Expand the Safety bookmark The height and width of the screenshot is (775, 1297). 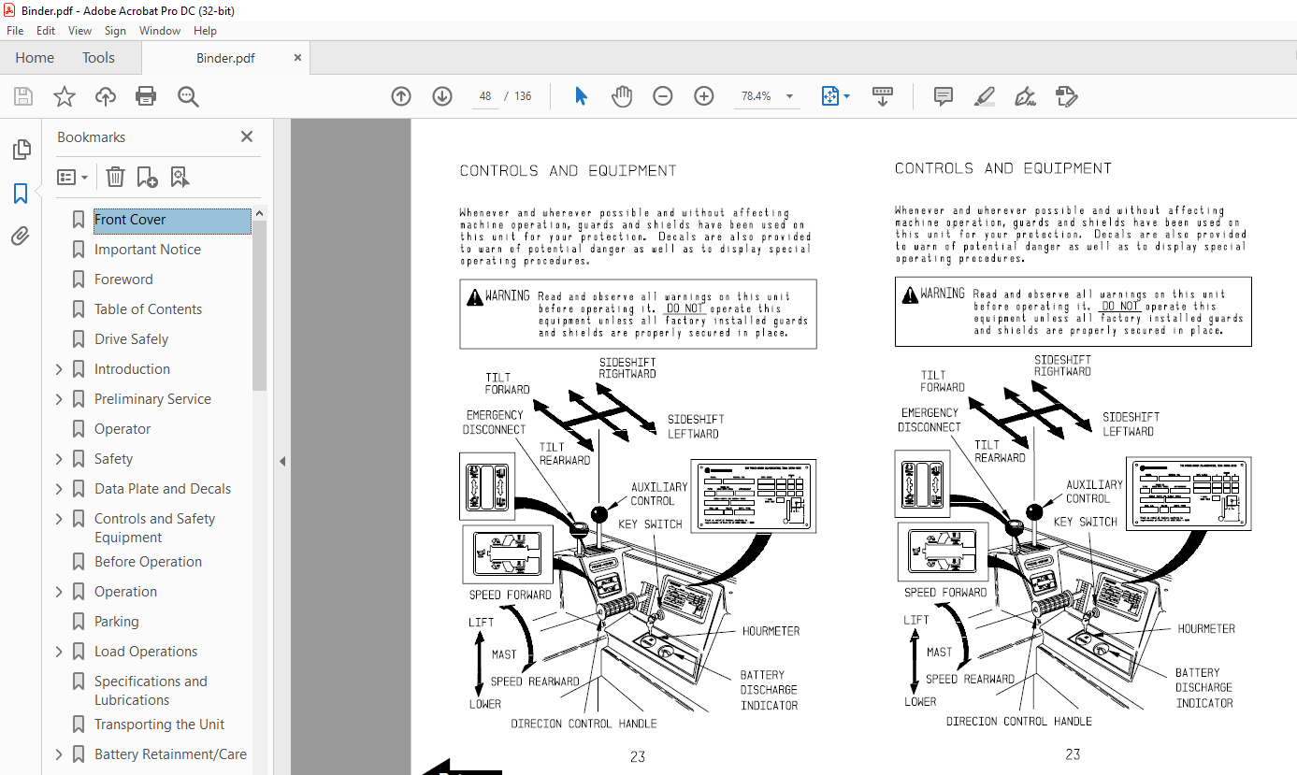point(60,459)
